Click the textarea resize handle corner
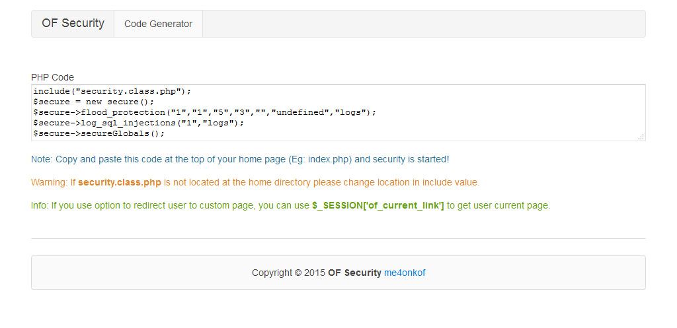The image size is (677, 328). tap(641, 137)
